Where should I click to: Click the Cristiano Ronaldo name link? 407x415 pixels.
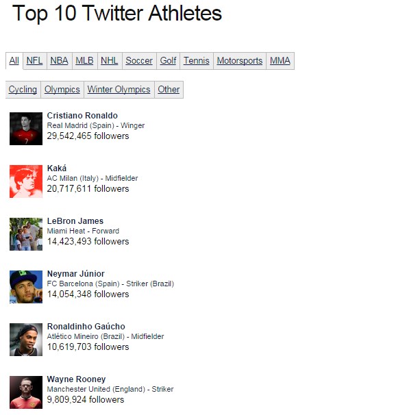click(82, 116)
